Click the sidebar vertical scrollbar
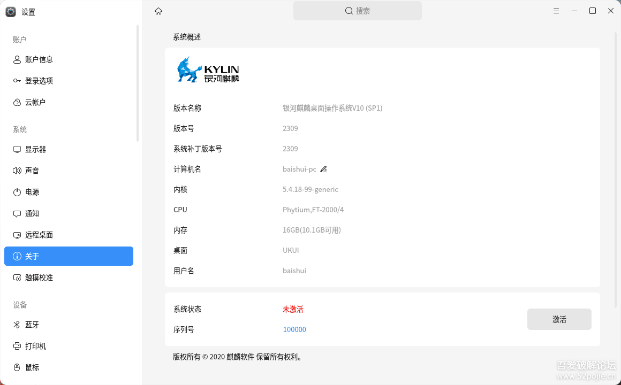Image resolution: width=621 pixels, height=385 pixels. (138, 83)
